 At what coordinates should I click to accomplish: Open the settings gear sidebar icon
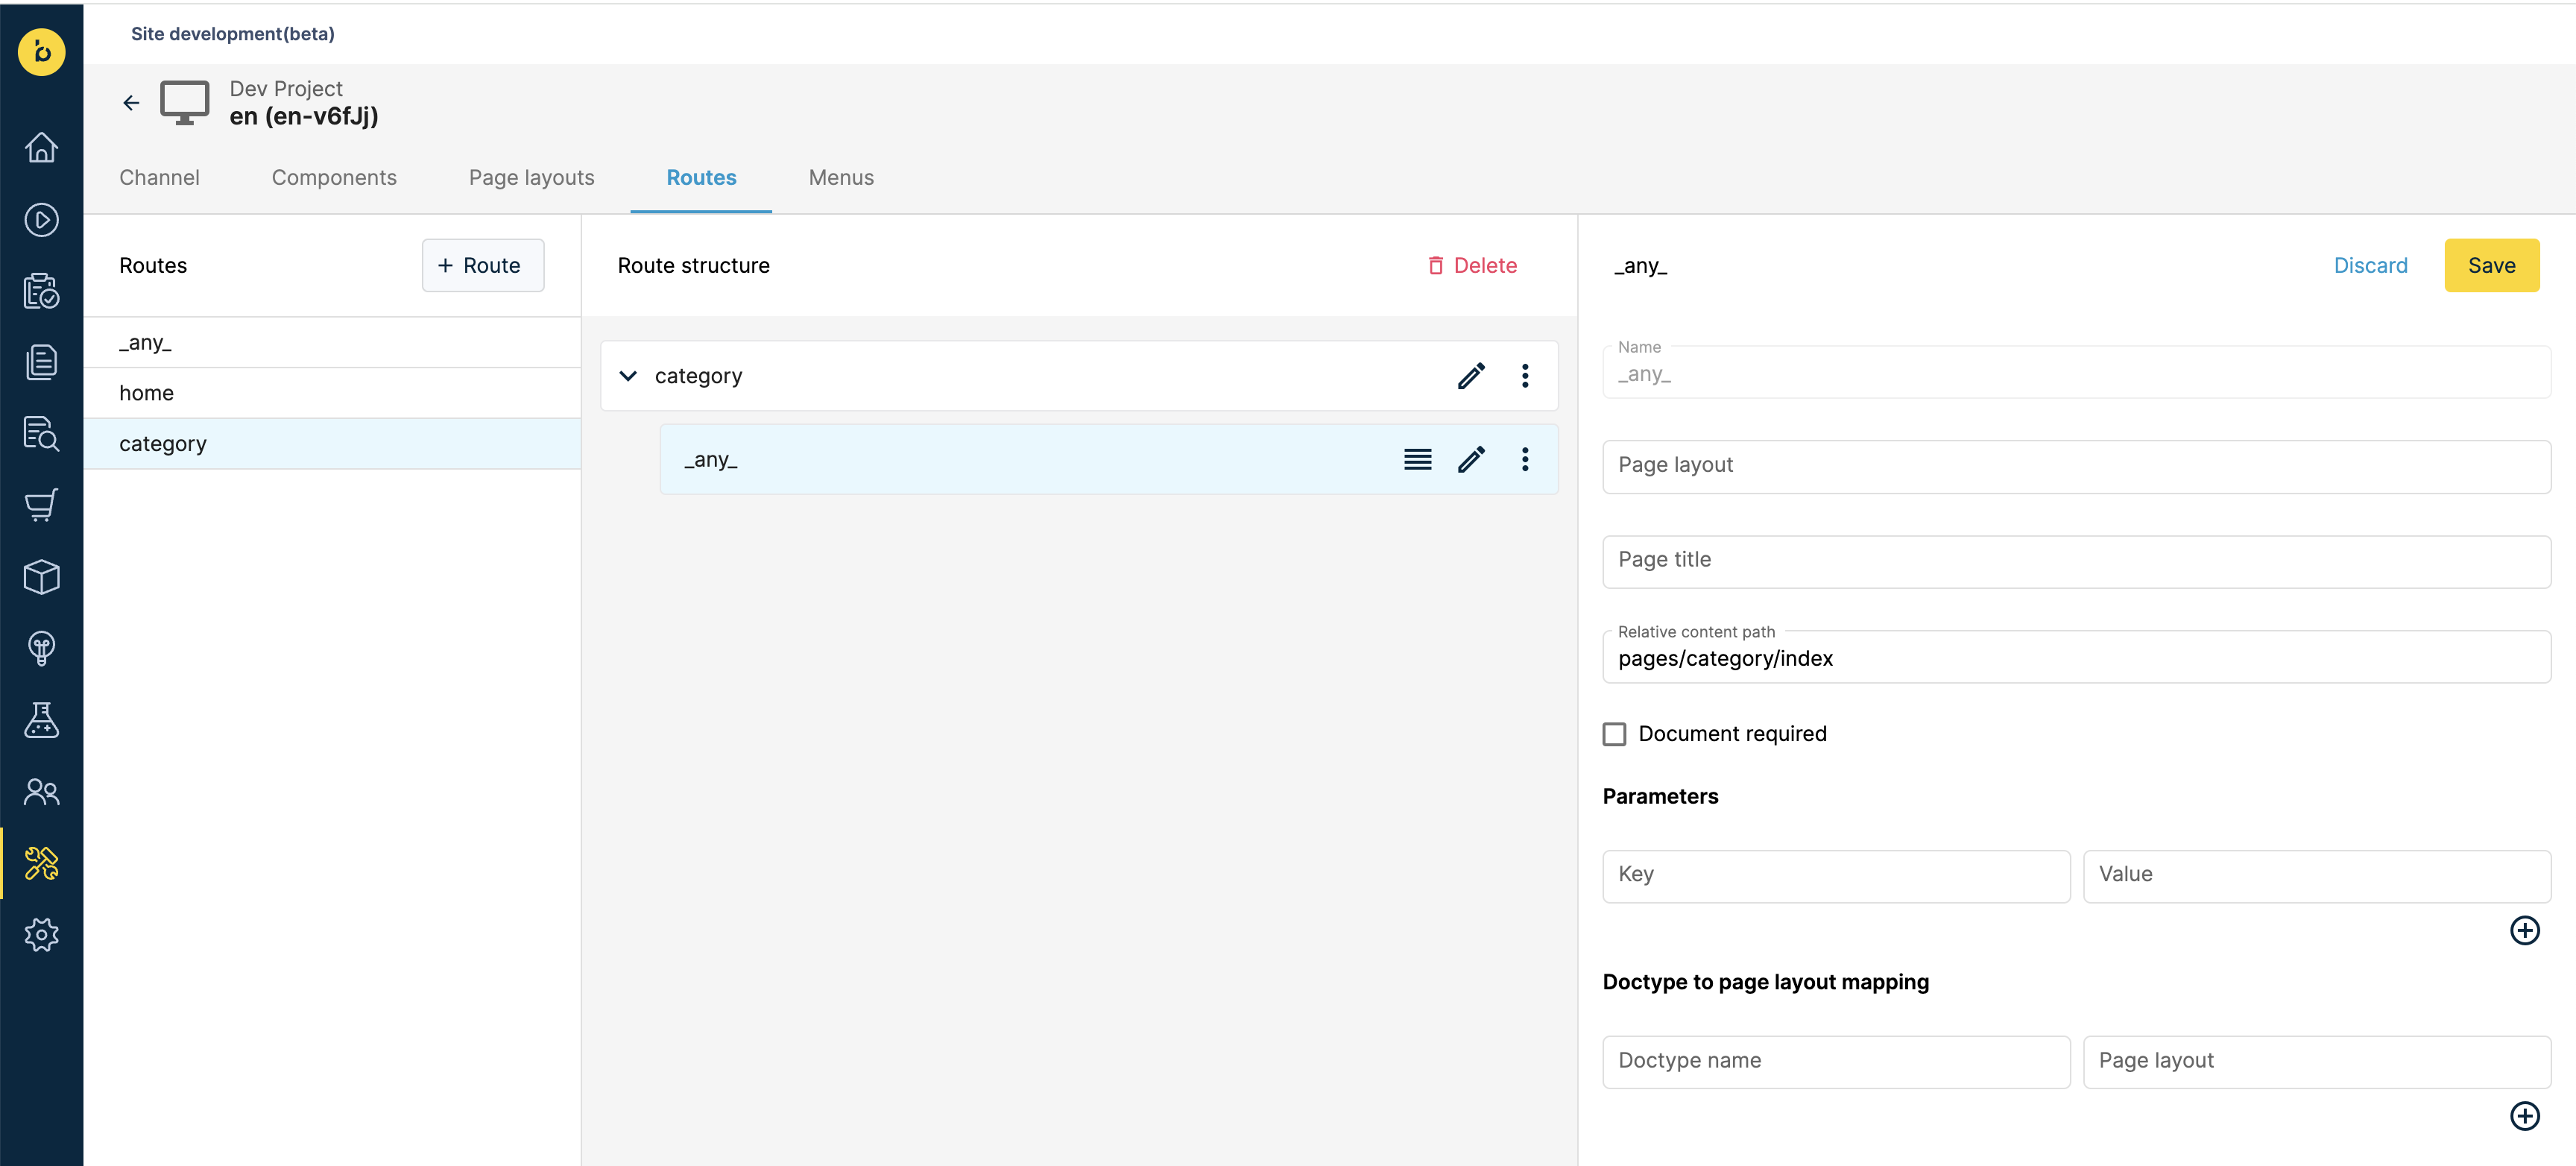pyautogui.click(x=41, y=935)
